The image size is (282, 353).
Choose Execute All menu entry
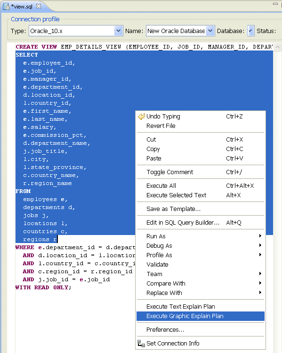(201, 186)
